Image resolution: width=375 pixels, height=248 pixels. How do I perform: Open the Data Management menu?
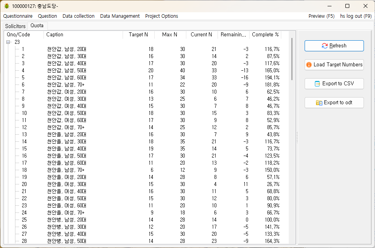coord(119,16)
